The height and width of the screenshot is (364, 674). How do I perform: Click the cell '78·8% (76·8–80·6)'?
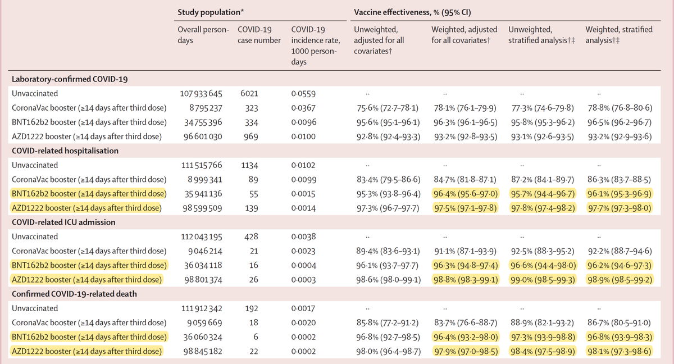(x=620, y=108)
